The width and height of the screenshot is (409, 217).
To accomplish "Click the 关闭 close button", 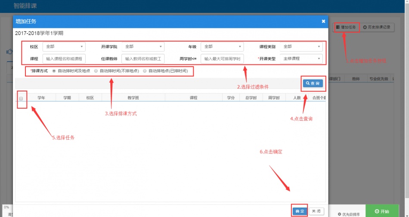I will [x=316, y=211].
